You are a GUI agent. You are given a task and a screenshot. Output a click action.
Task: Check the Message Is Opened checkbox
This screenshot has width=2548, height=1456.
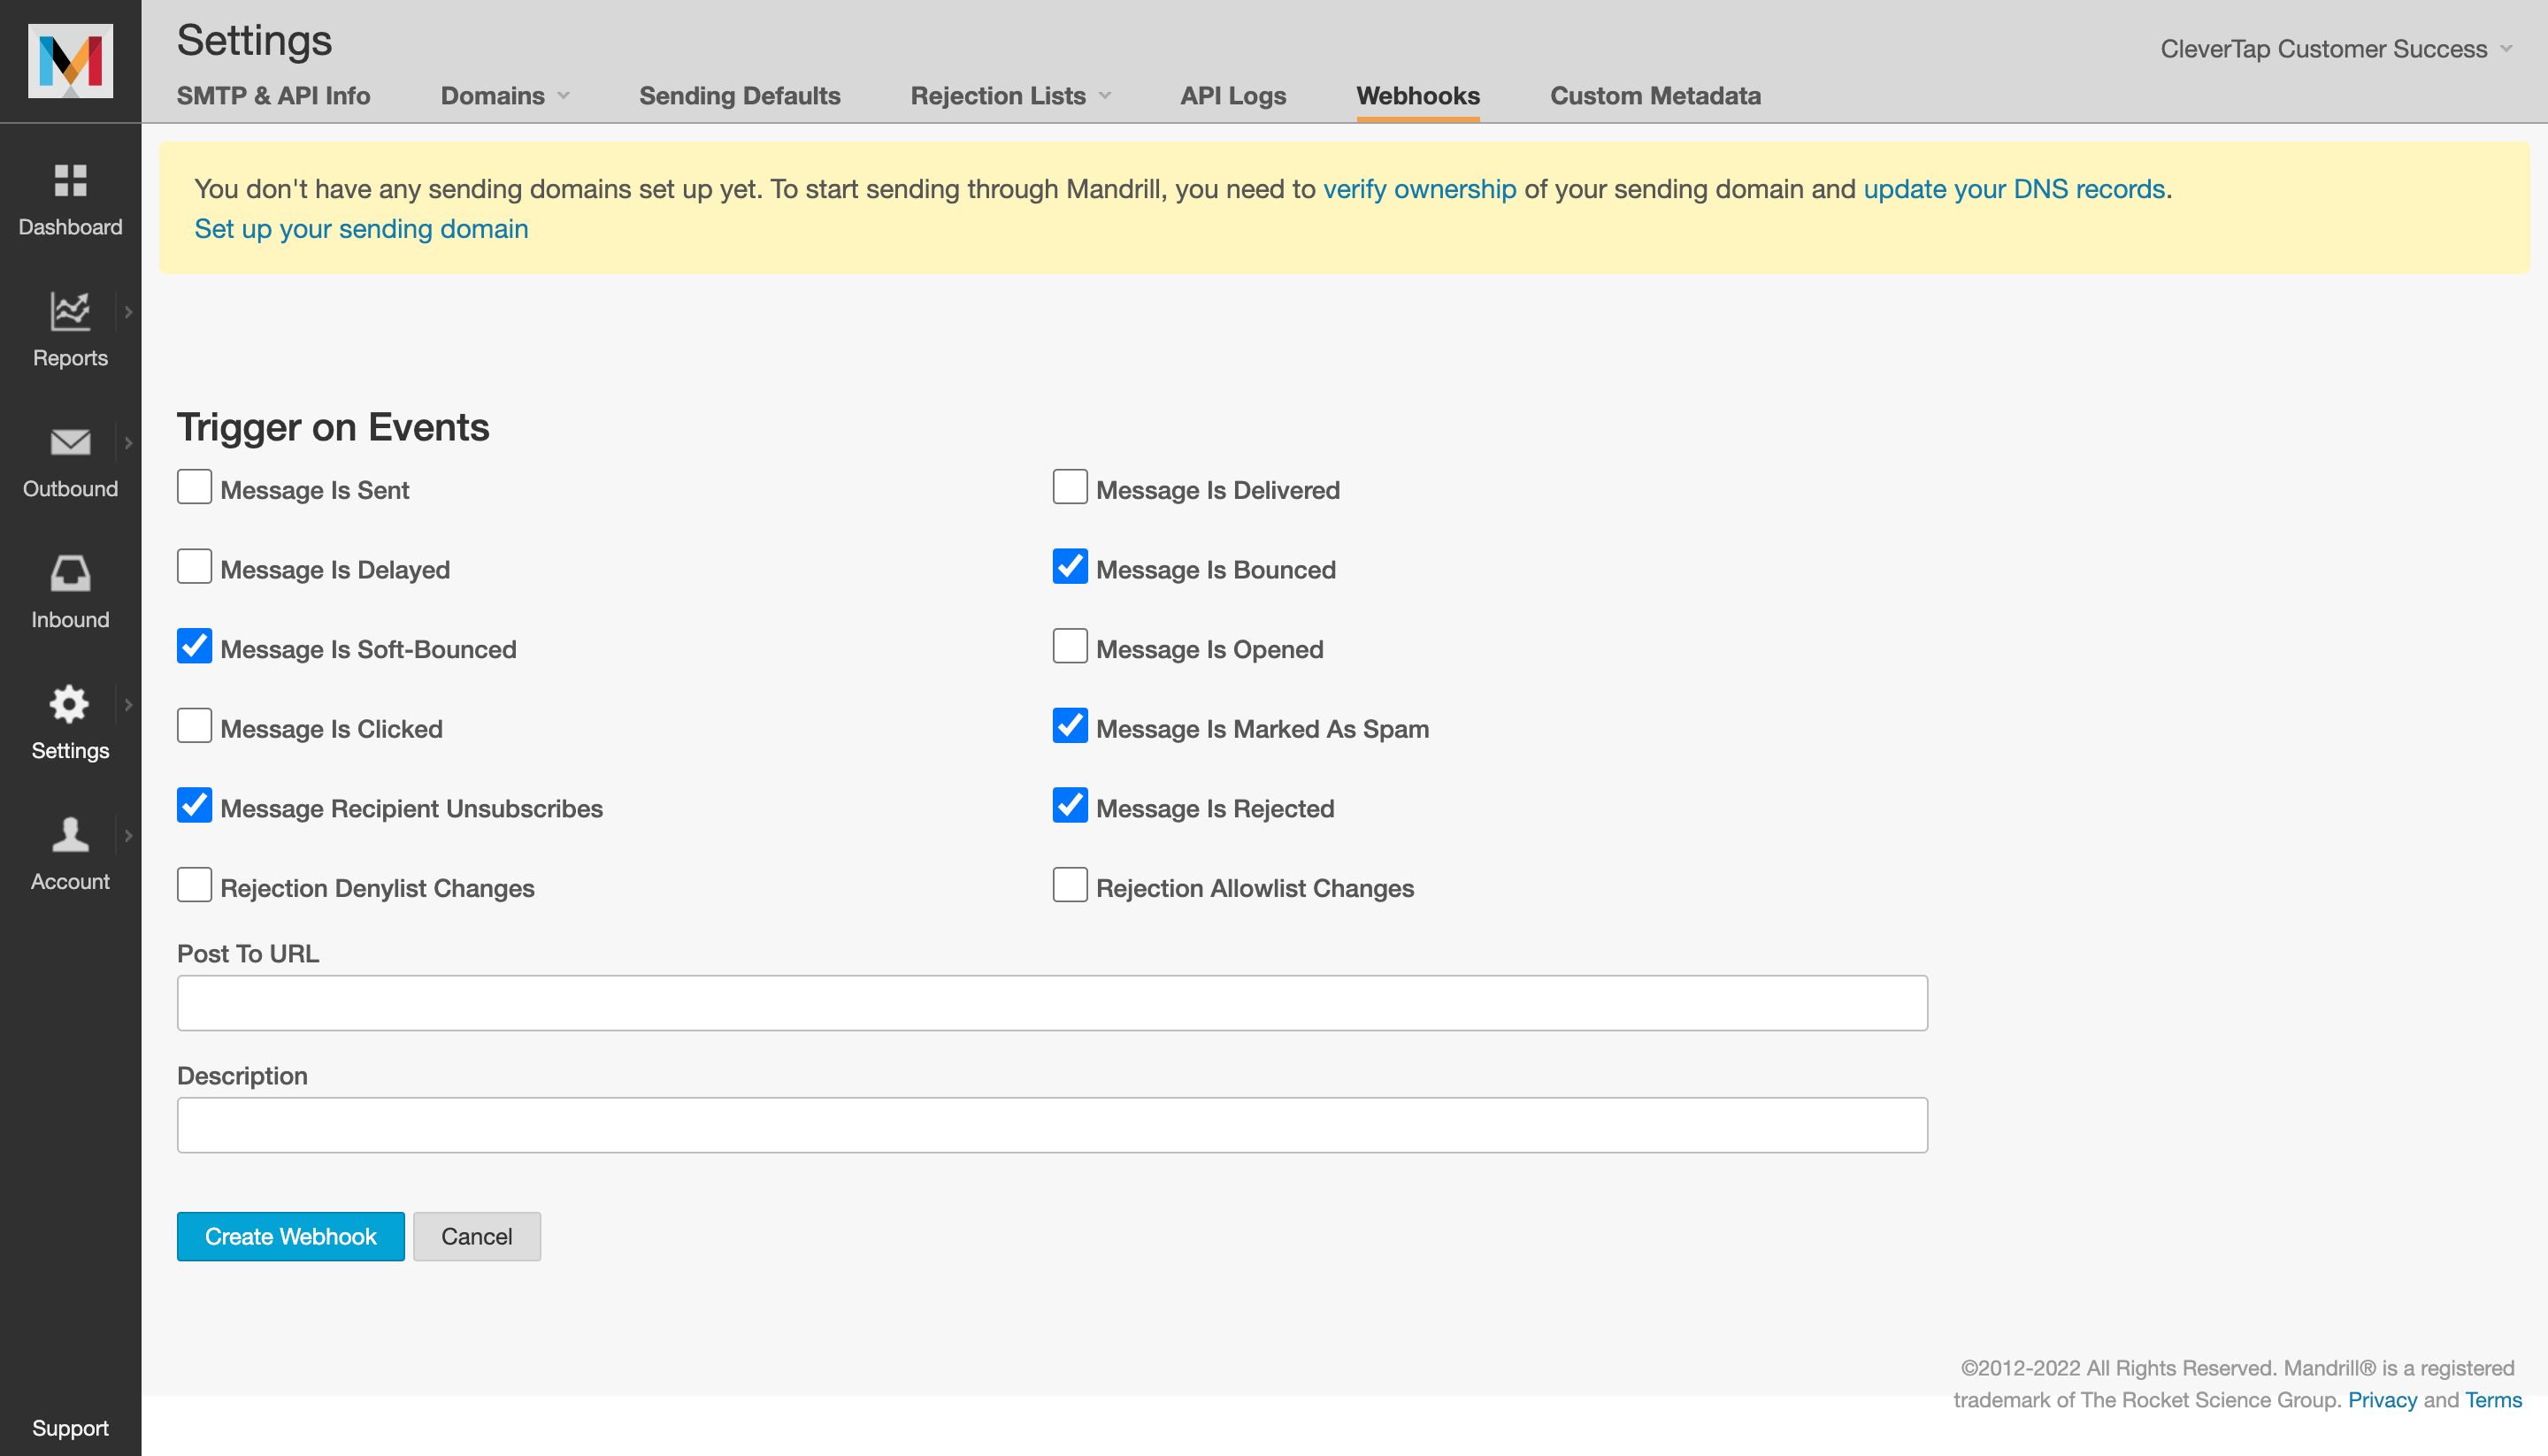1069,646
